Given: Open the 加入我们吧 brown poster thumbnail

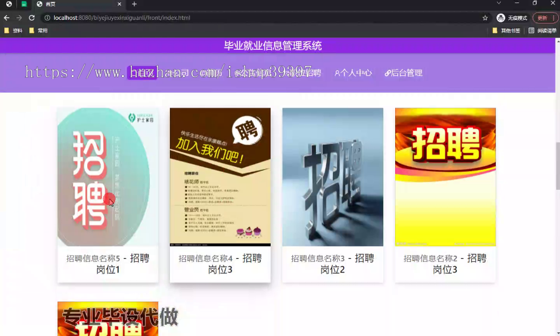Looking at the screenshot, I should pyautogui.click(x=220, y=177).
